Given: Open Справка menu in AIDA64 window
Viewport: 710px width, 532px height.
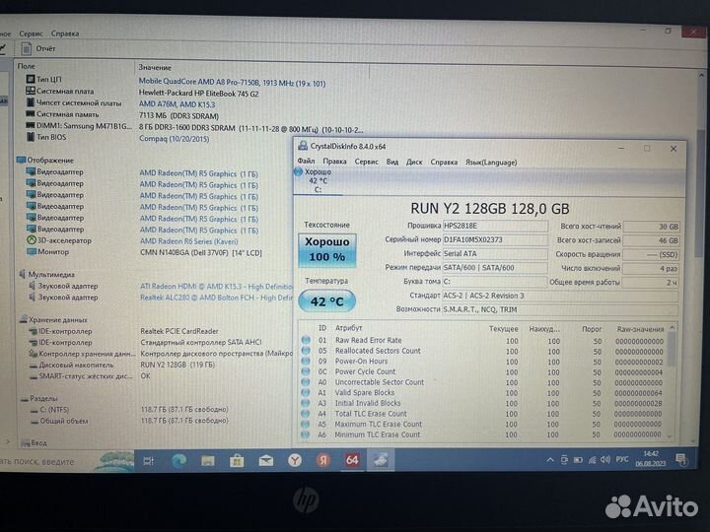Looking at the screenshot, I should [65, 33].
